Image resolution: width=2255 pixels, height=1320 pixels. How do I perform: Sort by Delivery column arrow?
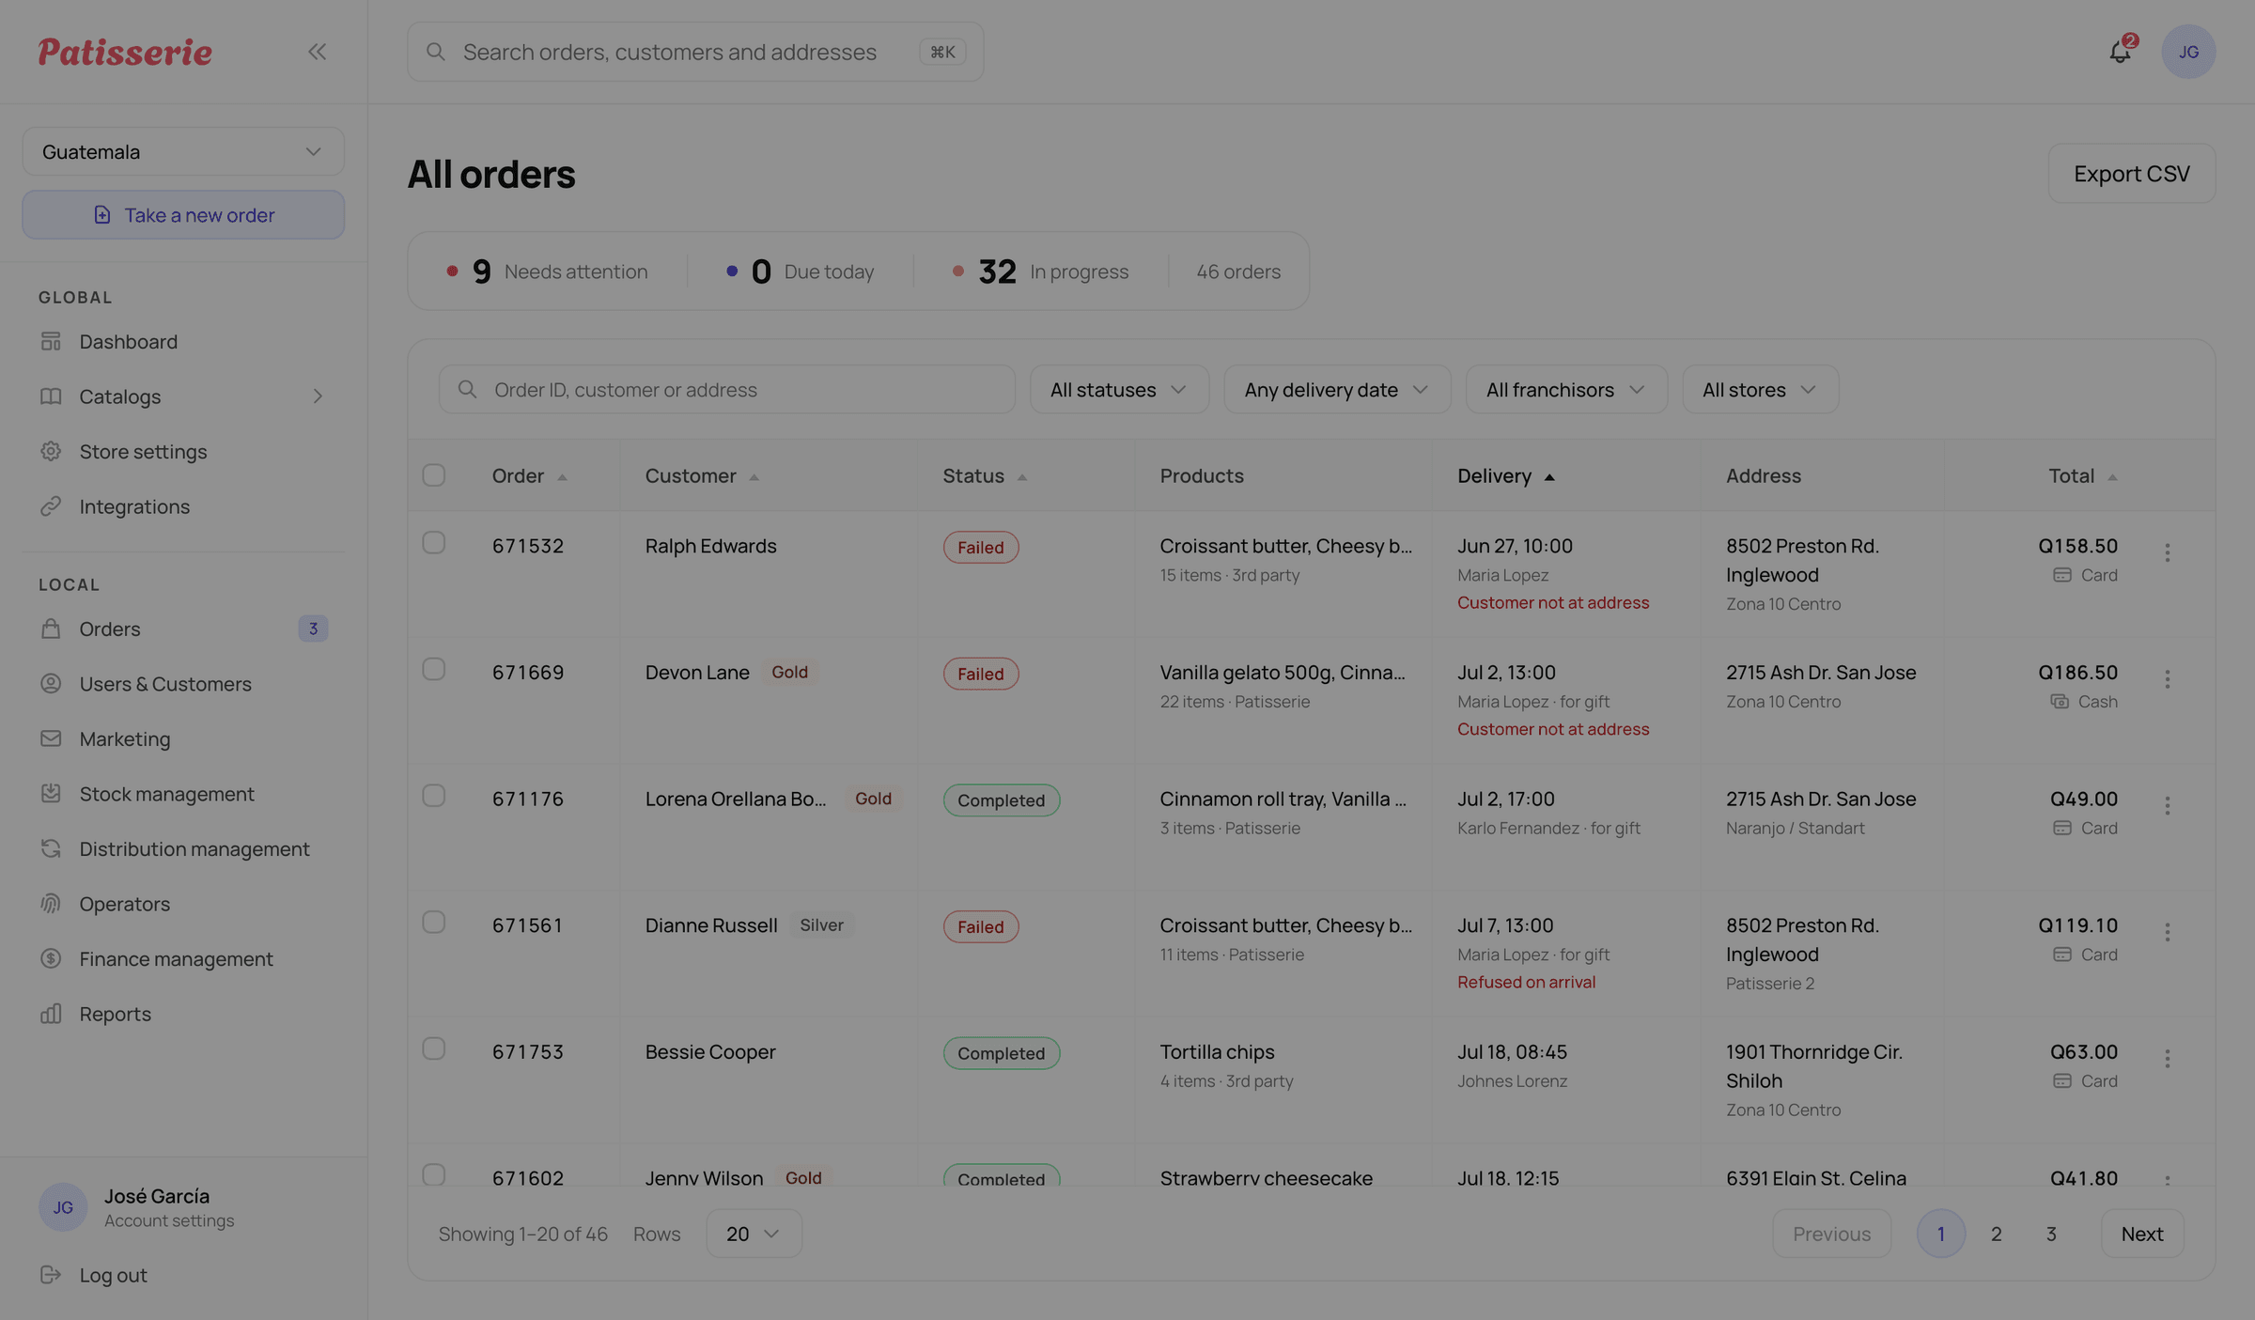click(1549, 477)
